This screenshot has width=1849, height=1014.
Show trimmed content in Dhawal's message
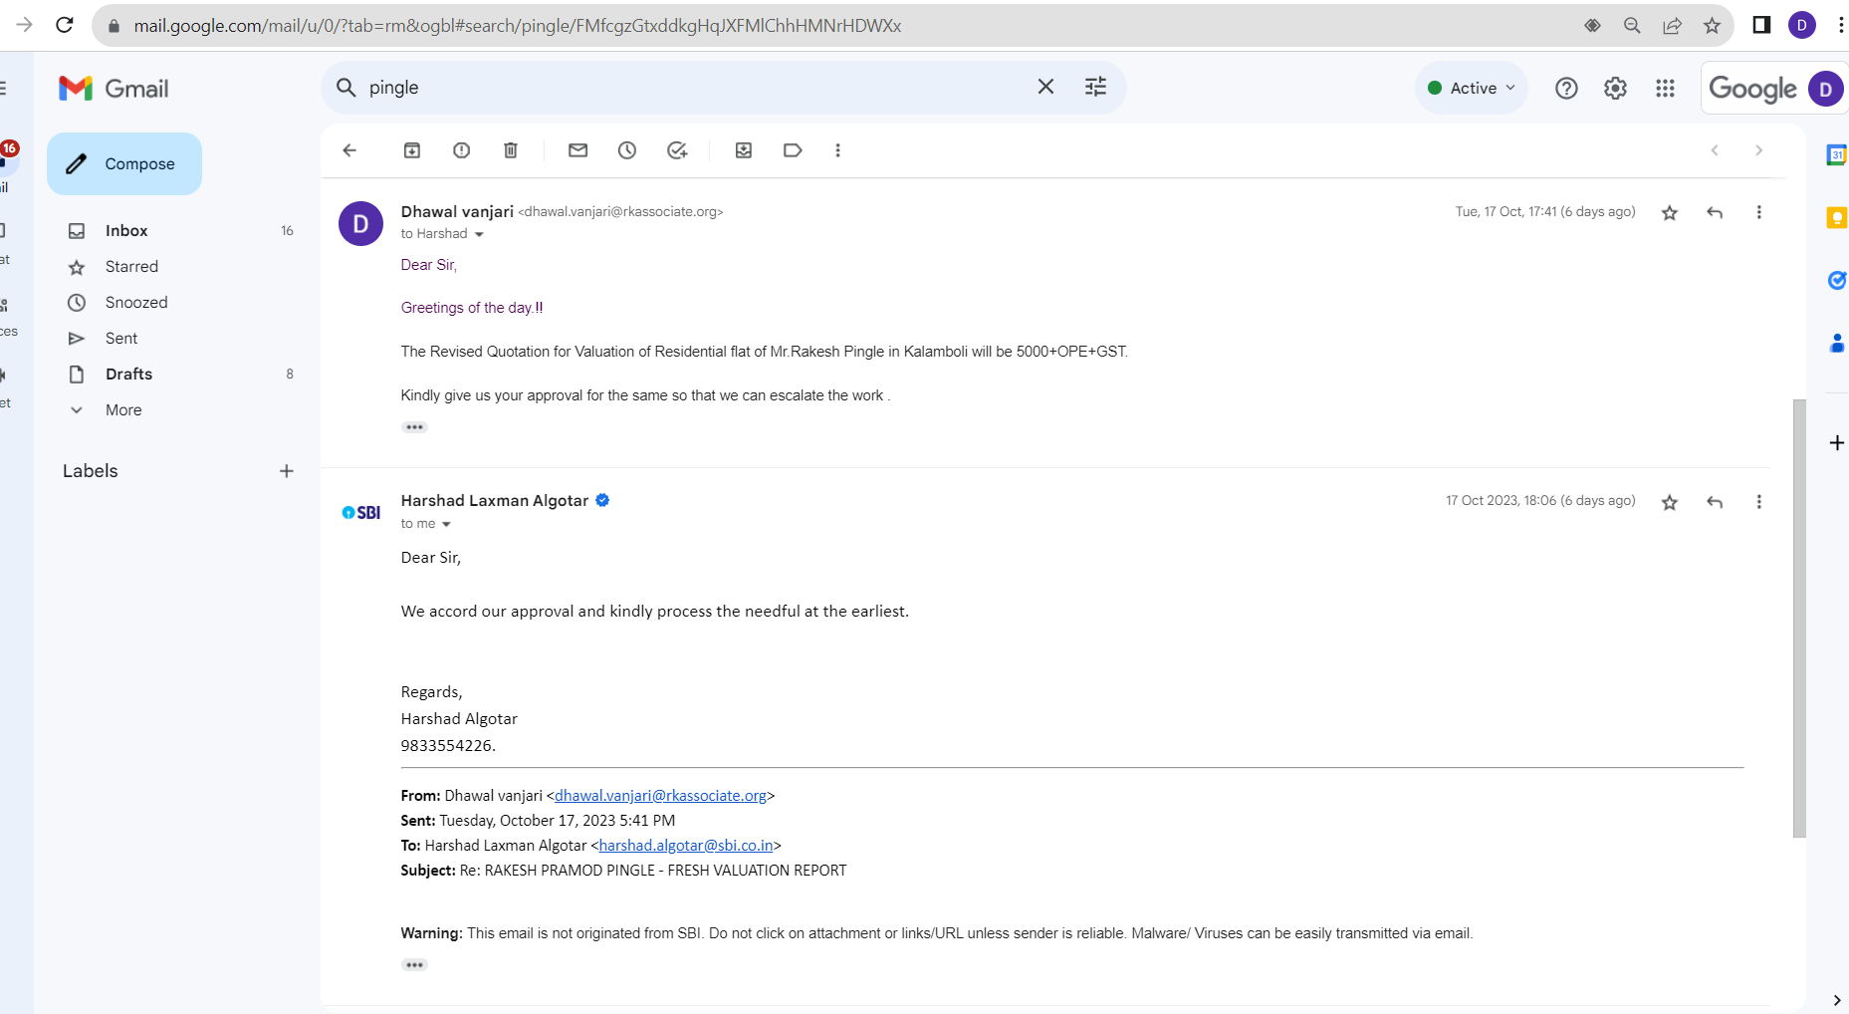point(414,427)
